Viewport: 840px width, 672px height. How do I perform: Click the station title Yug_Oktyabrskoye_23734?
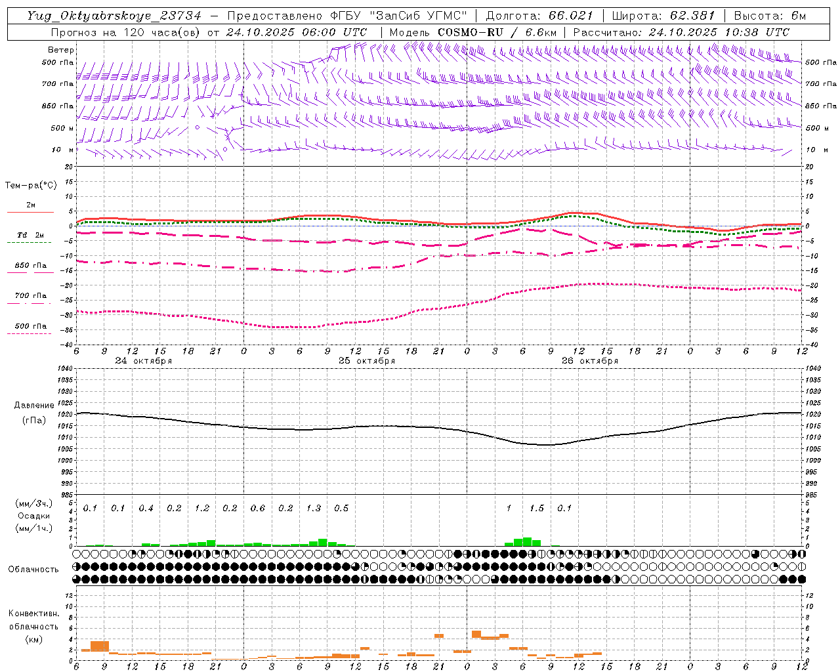coord(114,16)
